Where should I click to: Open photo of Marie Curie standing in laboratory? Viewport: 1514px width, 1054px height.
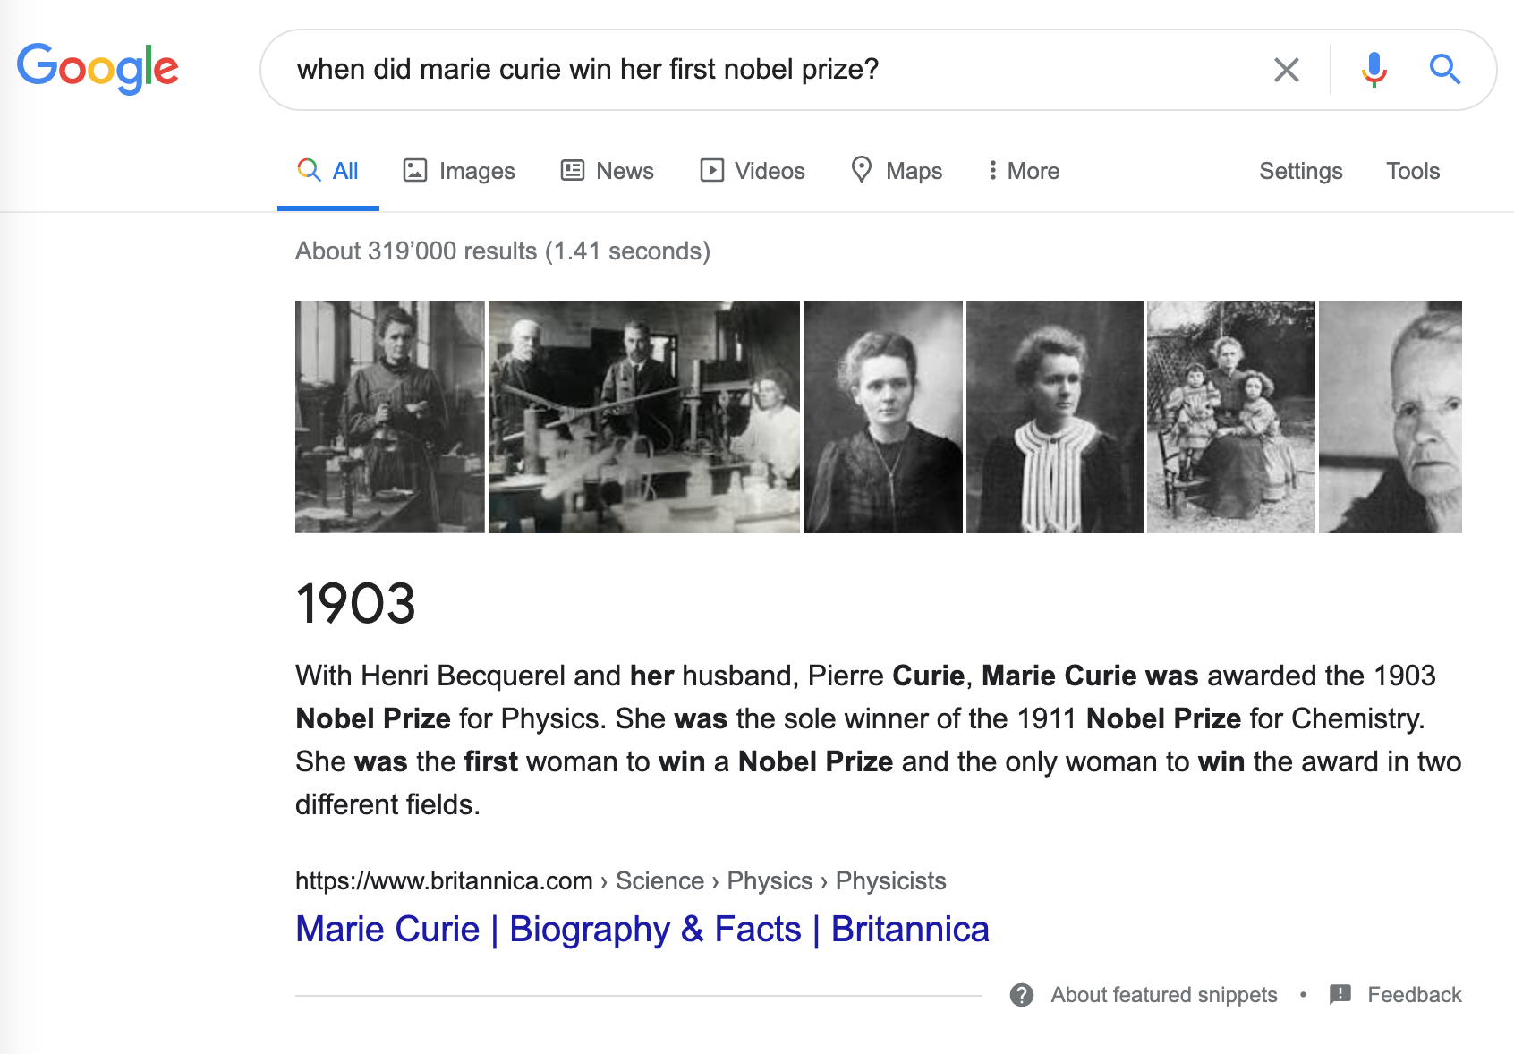point(390,417)
